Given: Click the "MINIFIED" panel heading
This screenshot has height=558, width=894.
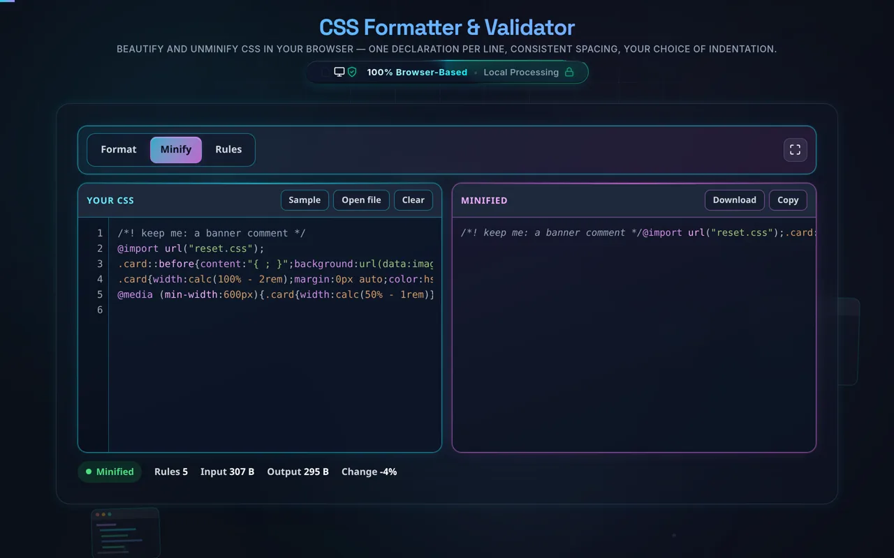Looking at the screenshot, I should 484,201.
